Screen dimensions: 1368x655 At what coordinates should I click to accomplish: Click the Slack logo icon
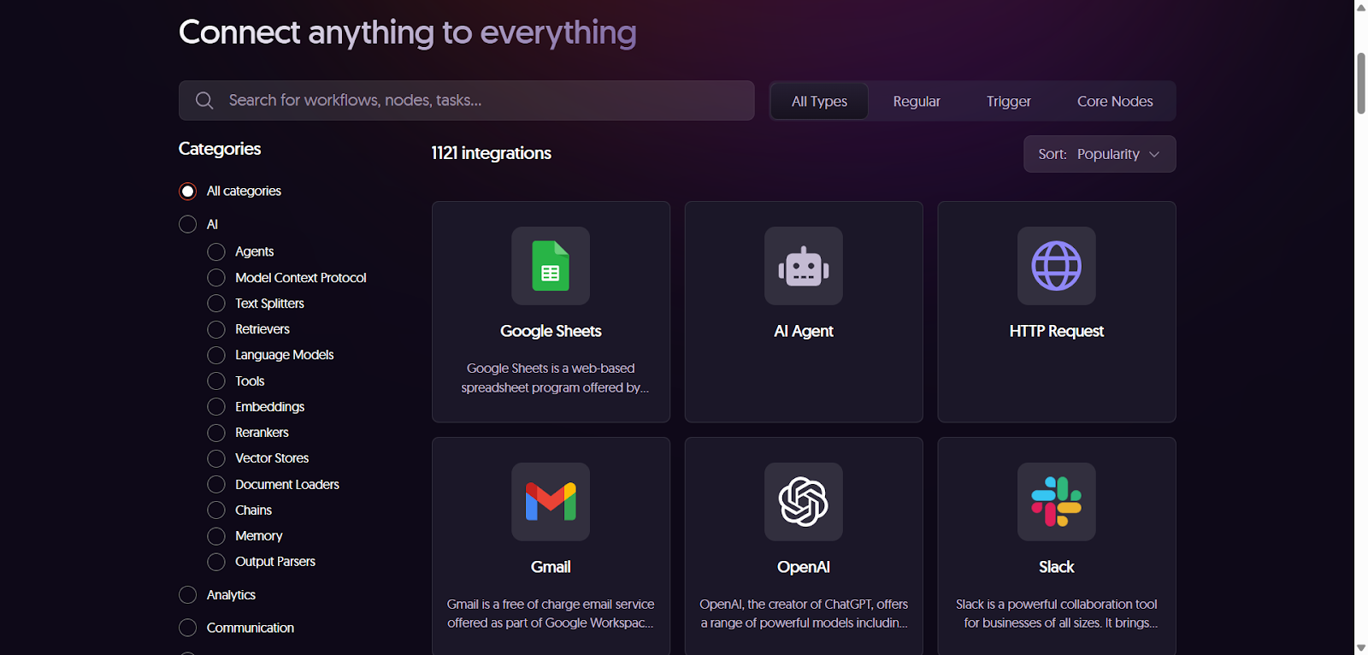1057,502
